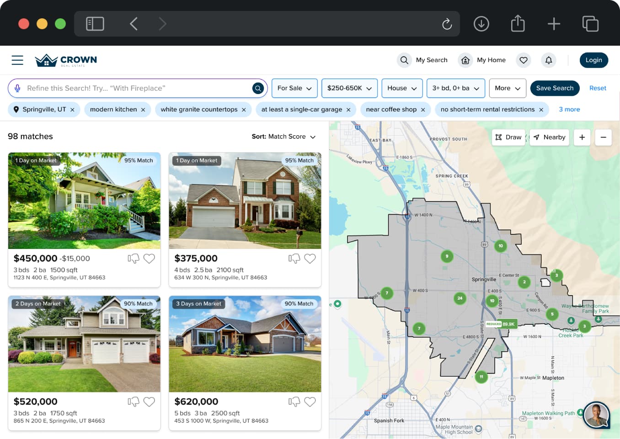
Task: Open the Sort: Match Score dropdown
Action: pos(284,137)
